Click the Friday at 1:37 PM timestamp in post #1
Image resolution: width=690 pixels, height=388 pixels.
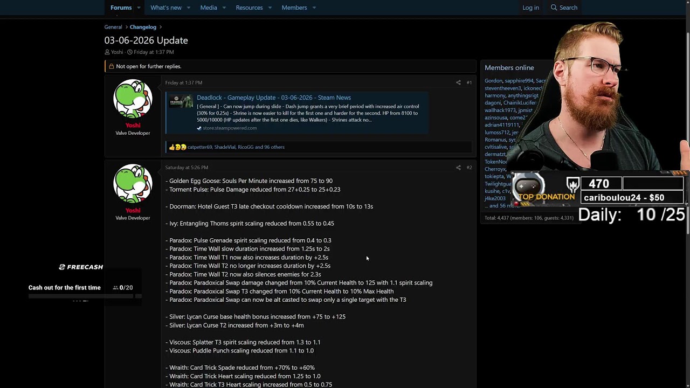(184, 82)
